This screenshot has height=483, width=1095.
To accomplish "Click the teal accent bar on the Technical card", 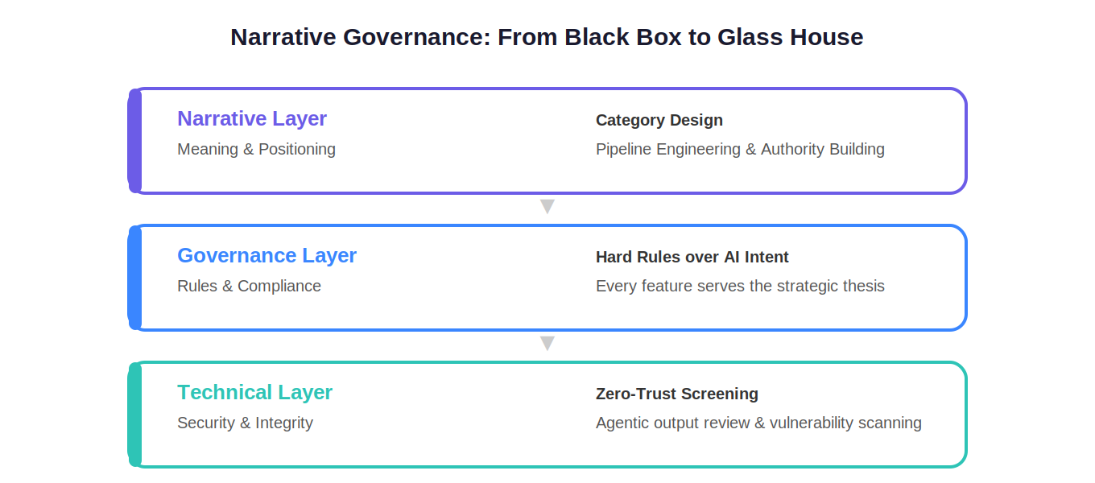I will (134, 415).
